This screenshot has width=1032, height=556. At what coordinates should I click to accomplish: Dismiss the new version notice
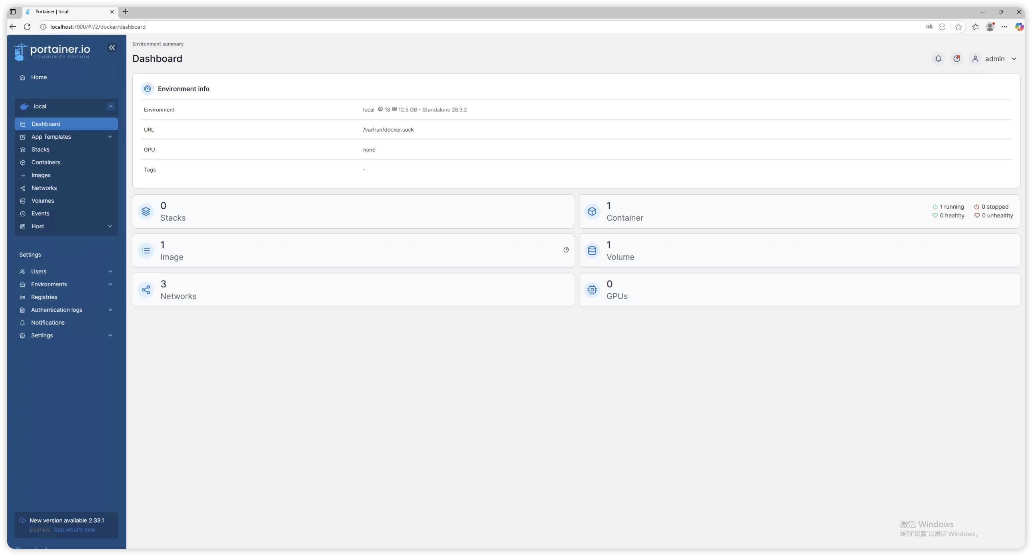tap(40, 530)
